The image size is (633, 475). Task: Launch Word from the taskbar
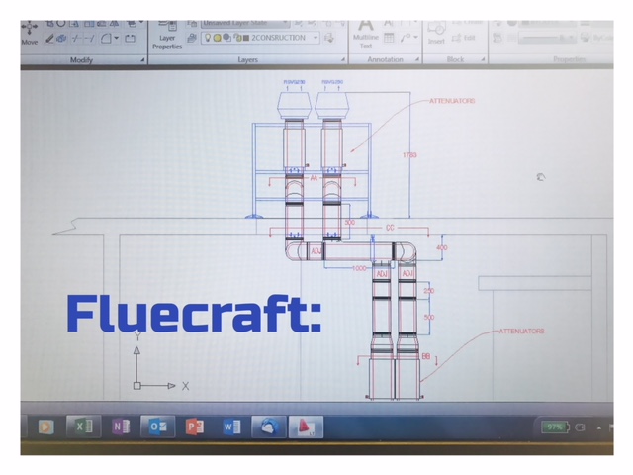[231, 427]
